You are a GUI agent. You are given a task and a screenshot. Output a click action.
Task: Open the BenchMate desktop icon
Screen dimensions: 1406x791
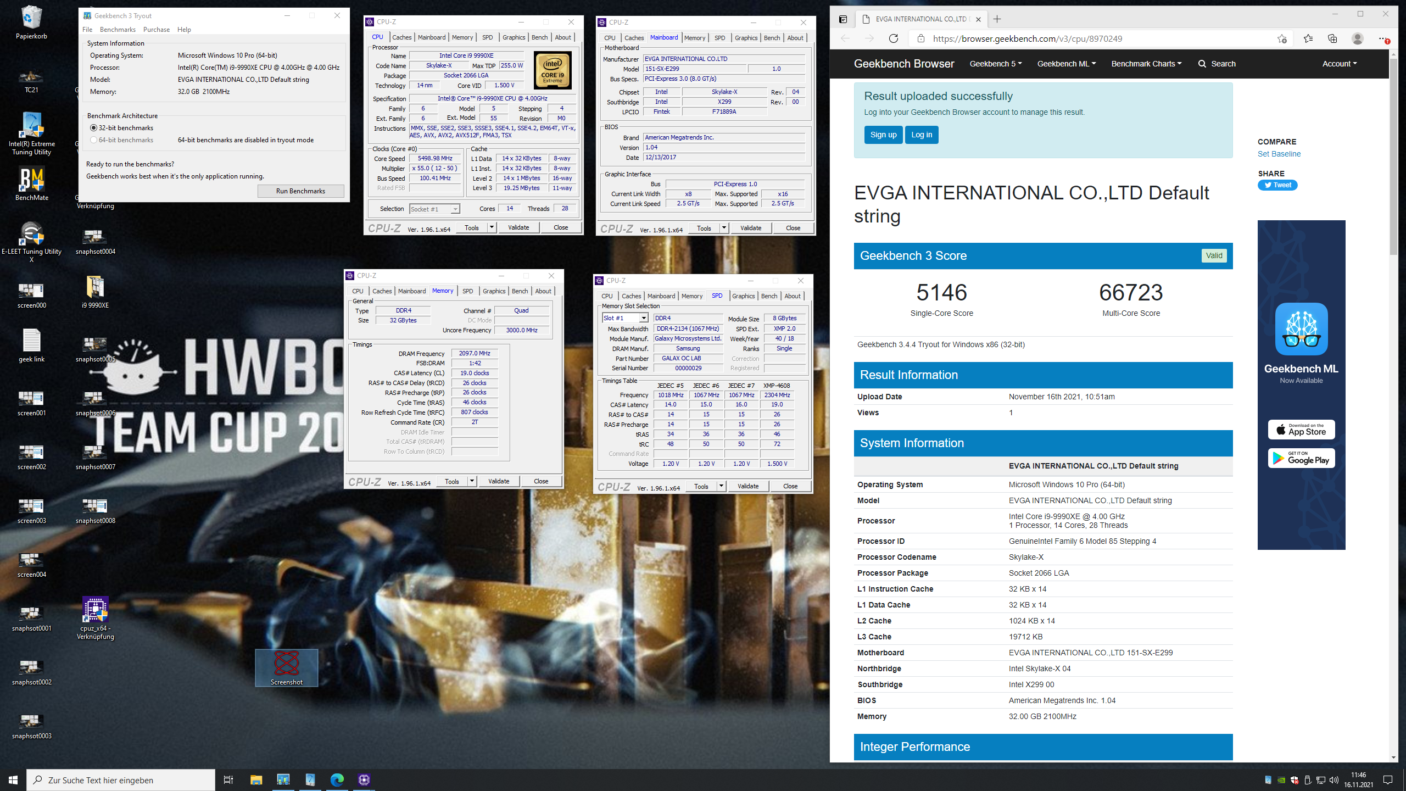pyautogui.click(x=31, y=184)
